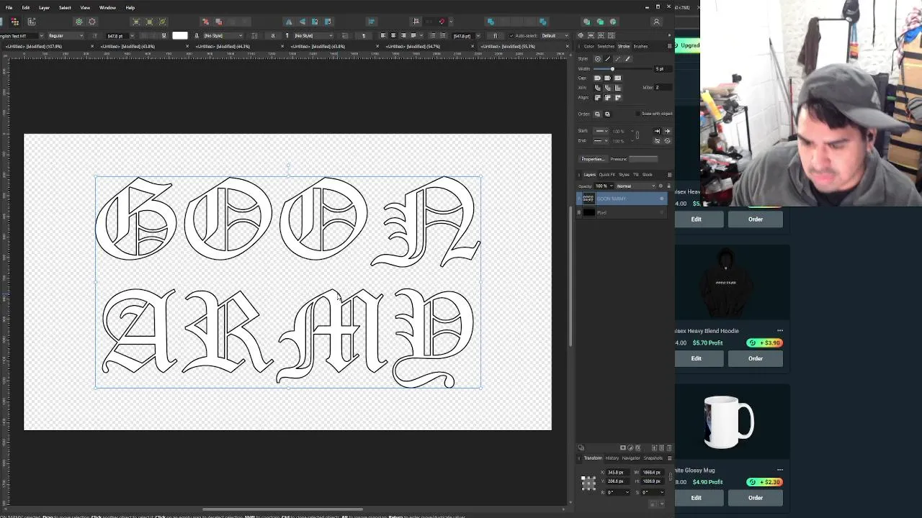Switch to the Color panel tab
Viewport: 922px width, 518px height.
588,46
